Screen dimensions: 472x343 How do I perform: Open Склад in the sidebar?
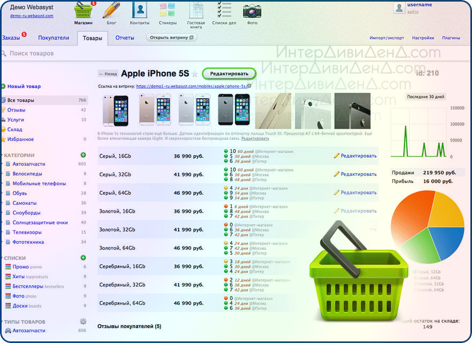tap(15, 129)
